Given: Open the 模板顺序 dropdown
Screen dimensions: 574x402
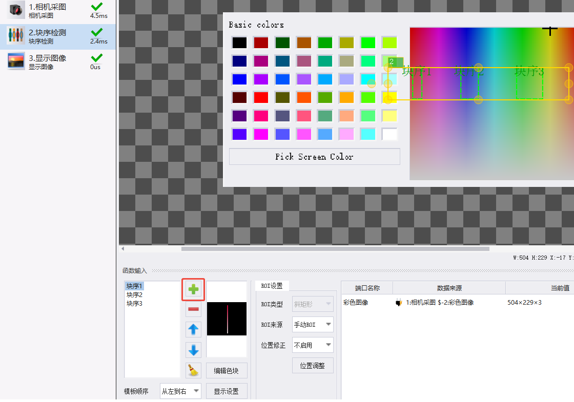Looking at the screenshot, I should tap(180, 391).
